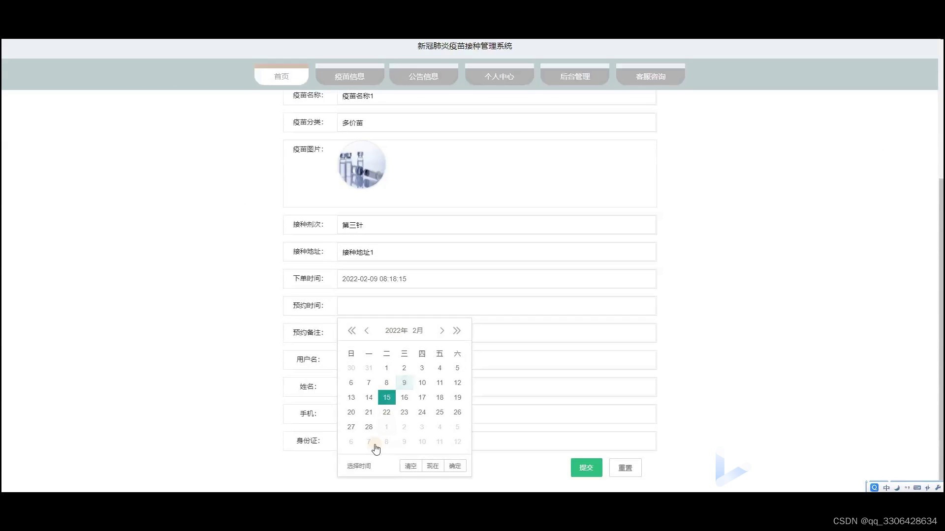Click the wrench settings icon in IME toolbar

point(938,488)
